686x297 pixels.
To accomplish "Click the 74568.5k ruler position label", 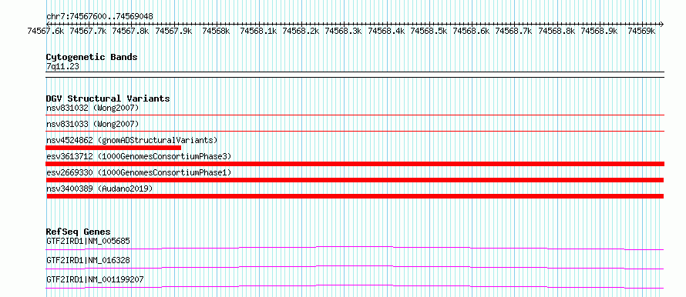I will coord(429,31).
